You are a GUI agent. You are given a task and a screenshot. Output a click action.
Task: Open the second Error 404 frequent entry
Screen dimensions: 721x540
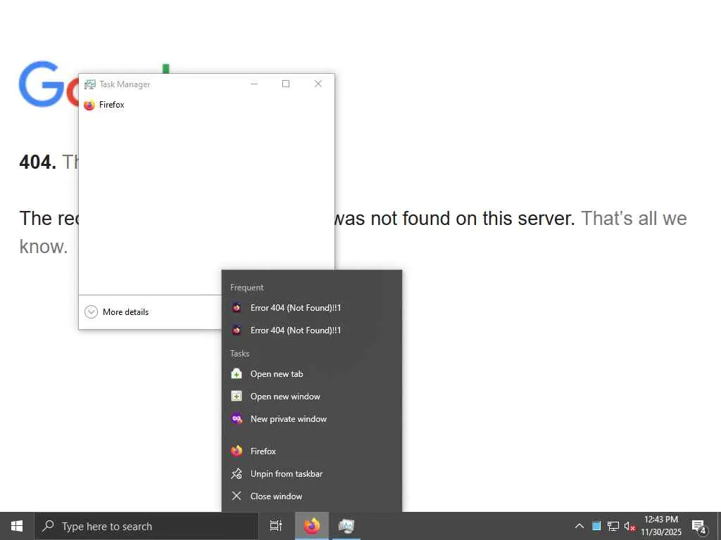[312, 330]
